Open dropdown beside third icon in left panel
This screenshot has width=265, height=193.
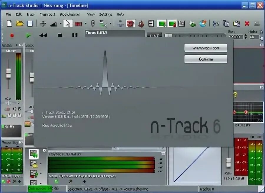click(41, 174)
